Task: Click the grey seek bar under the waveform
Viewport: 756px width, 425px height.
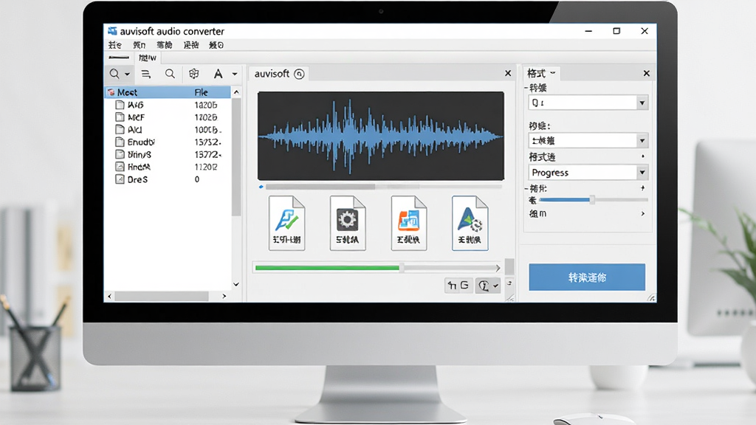Action: (x=384, y=187)
